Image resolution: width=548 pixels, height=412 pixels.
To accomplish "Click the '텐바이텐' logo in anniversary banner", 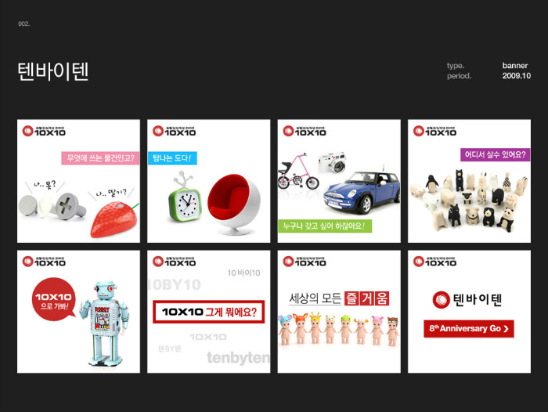I will 467,300.
